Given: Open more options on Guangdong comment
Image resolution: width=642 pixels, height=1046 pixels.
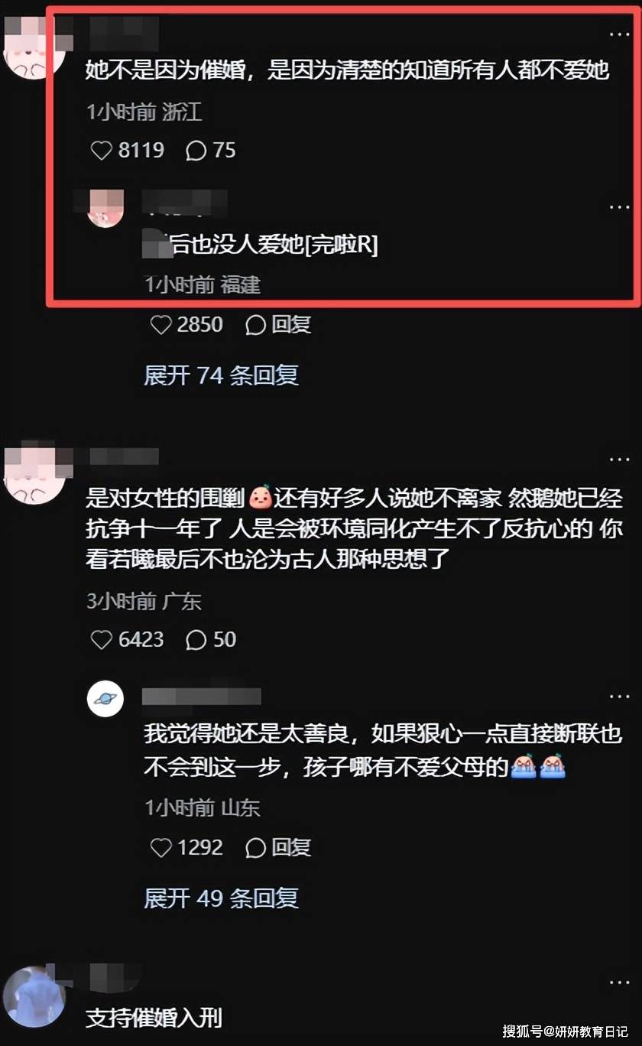Looking at the screenshot, I should [618, 460].
